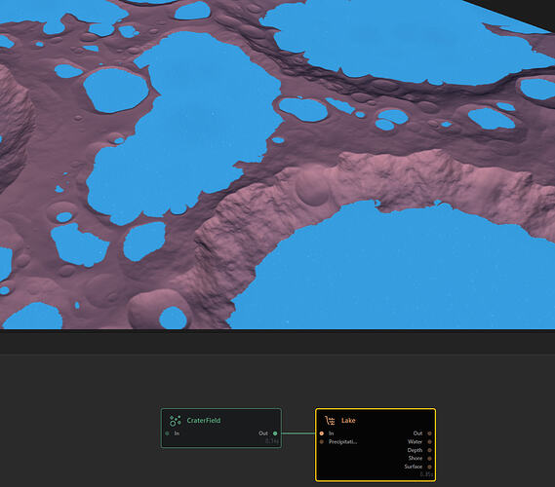Click the wire connecting CraterField to Lake
The width and height of the screenshot is (555, 487).
[298, 433]
